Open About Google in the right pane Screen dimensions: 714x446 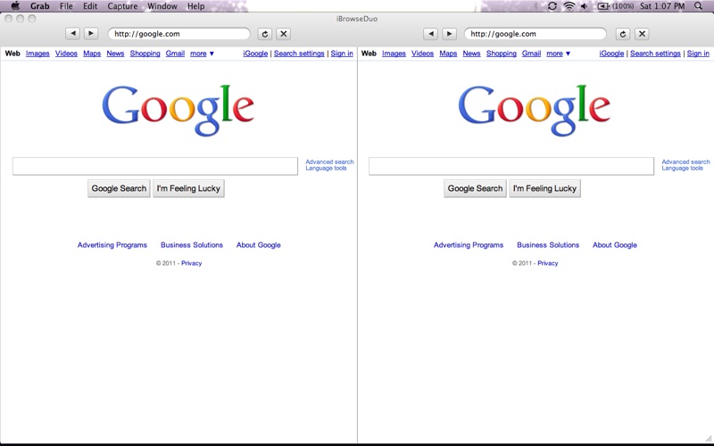(614, 244)
